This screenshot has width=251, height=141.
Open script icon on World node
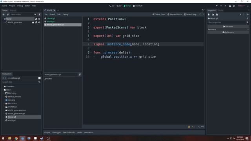click(36, 19)
